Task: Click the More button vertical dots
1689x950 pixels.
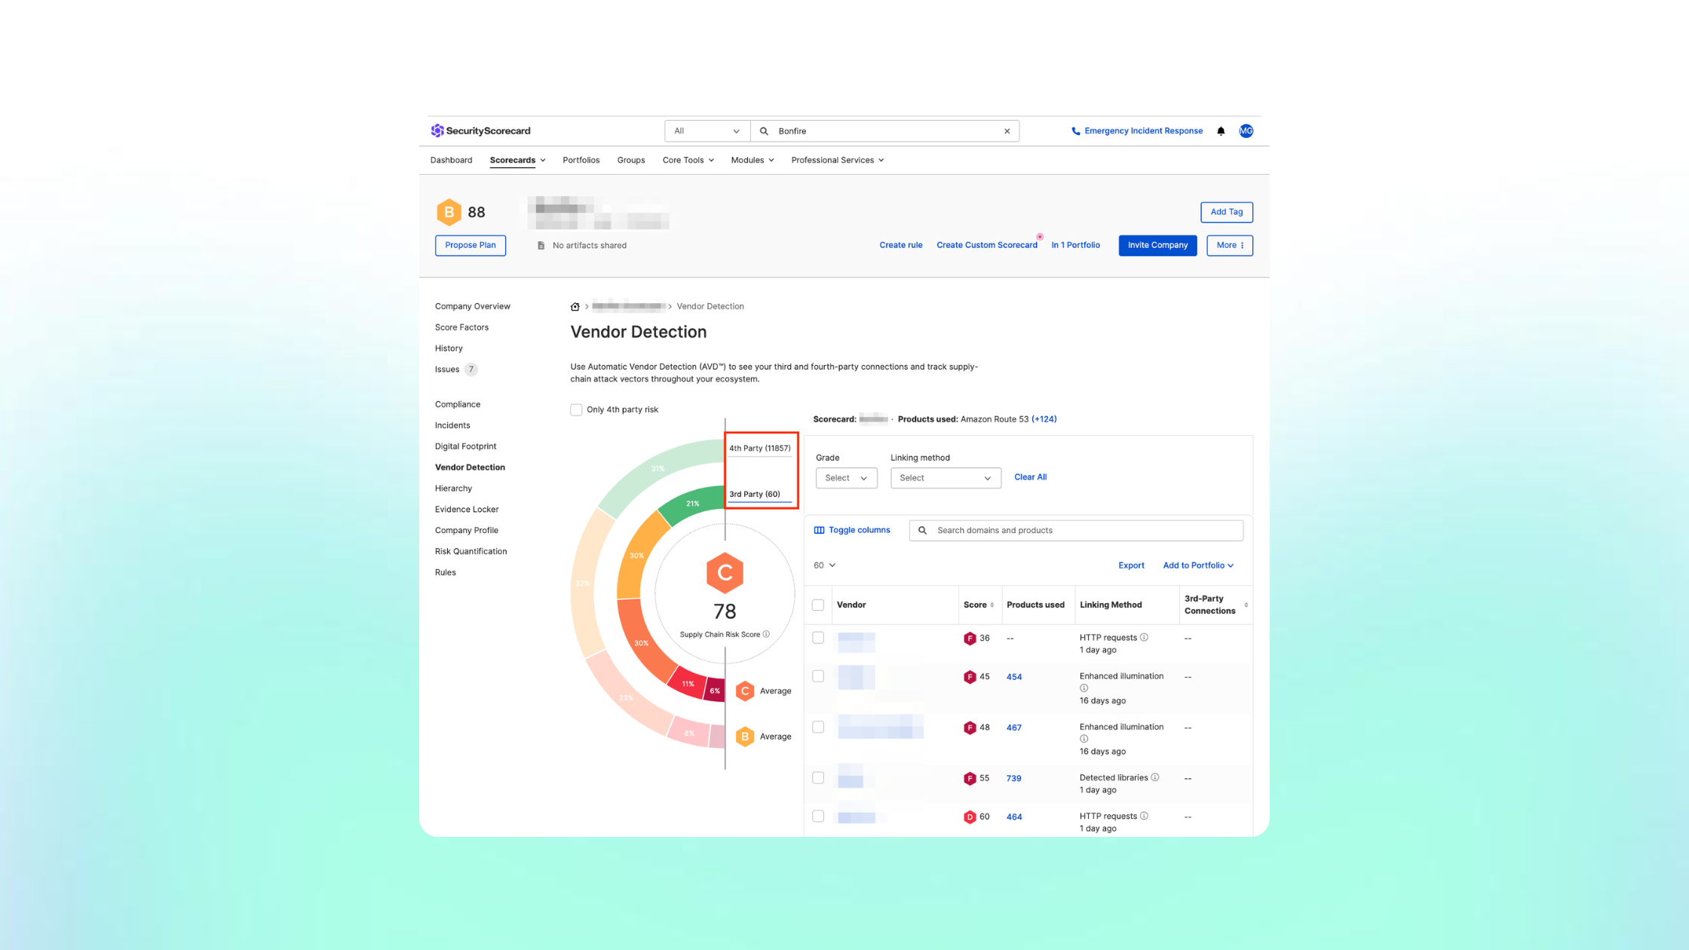Action: [1242, 245]
